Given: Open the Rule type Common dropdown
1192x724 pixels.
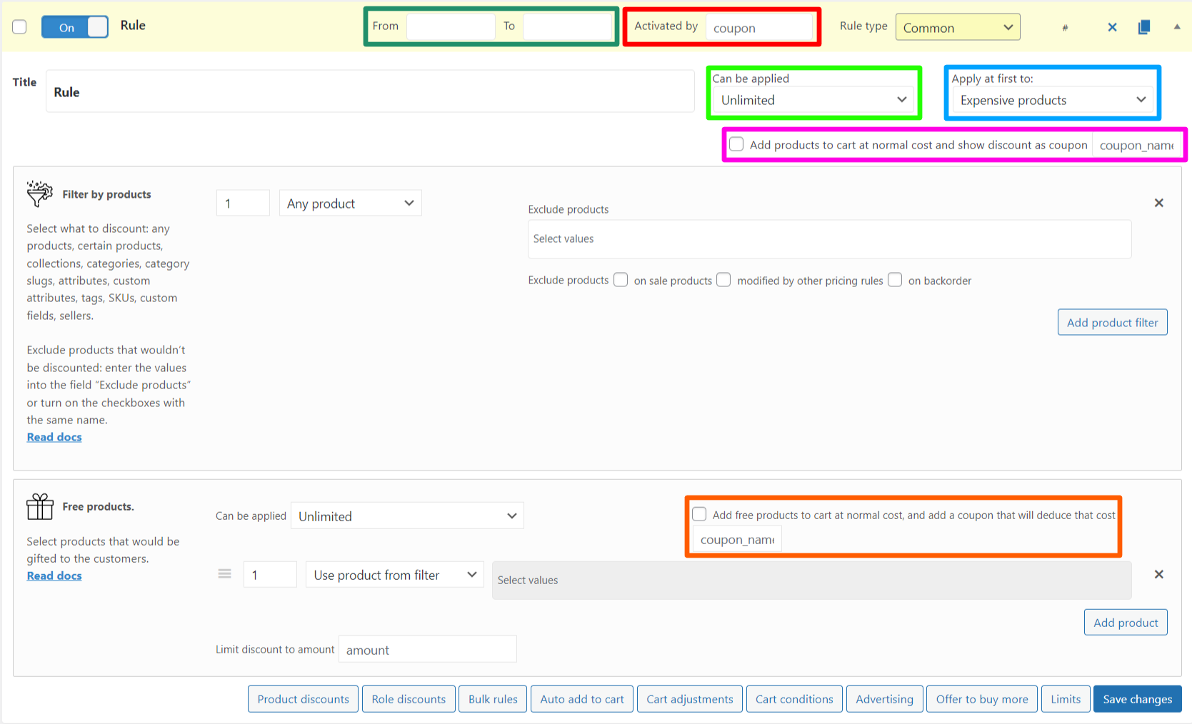Looking at the screenshot, I should tap(958, 27).
